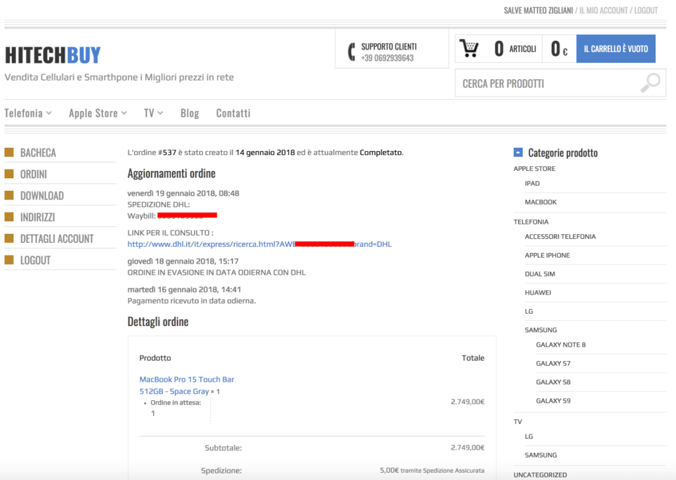Open DOWNLOAD in account sidebar
The image size is (676, 480).
pyautogui.click(x=42, y=196)
